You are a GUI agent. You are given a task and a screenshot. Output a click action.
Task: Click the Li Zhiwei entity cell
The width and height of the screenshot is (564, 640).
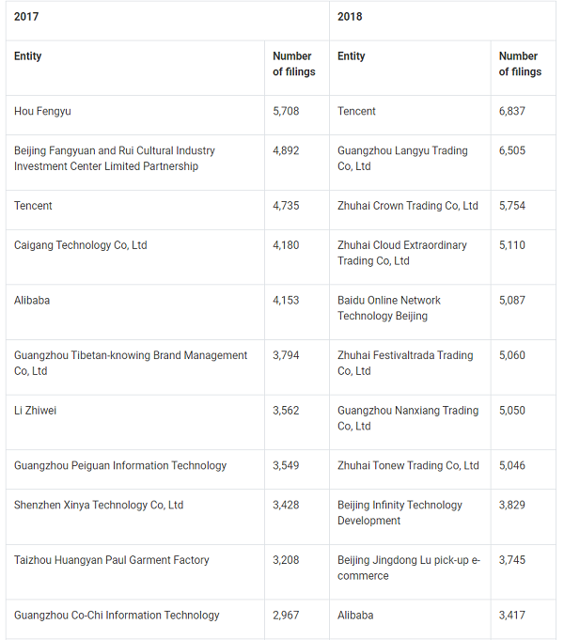coord(35,411)
